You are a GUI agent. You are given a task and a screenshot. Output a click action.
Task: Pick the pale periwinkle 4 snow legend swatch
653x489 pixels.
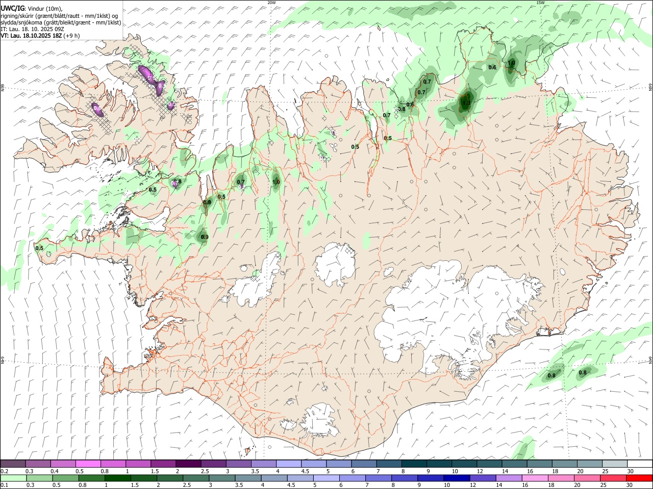(289, 464)
